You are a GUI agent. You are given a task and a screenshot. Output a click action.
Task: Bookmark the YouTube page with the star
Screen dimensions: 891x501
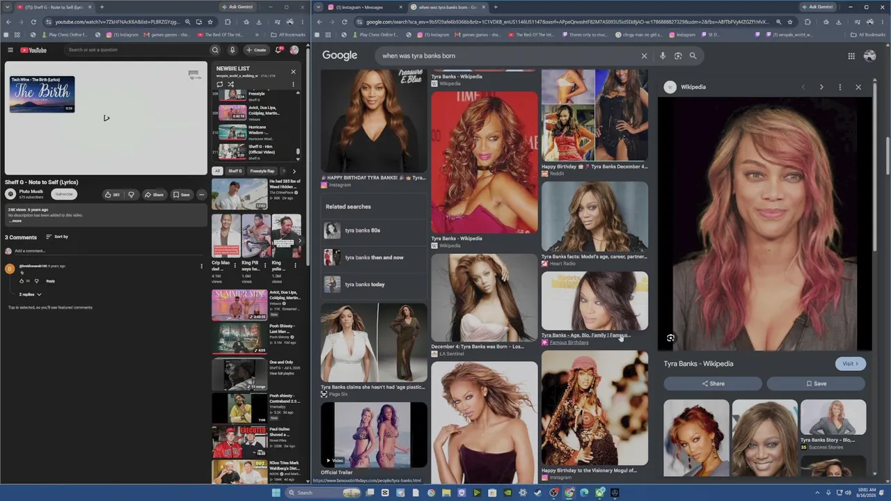coord(210,22)
